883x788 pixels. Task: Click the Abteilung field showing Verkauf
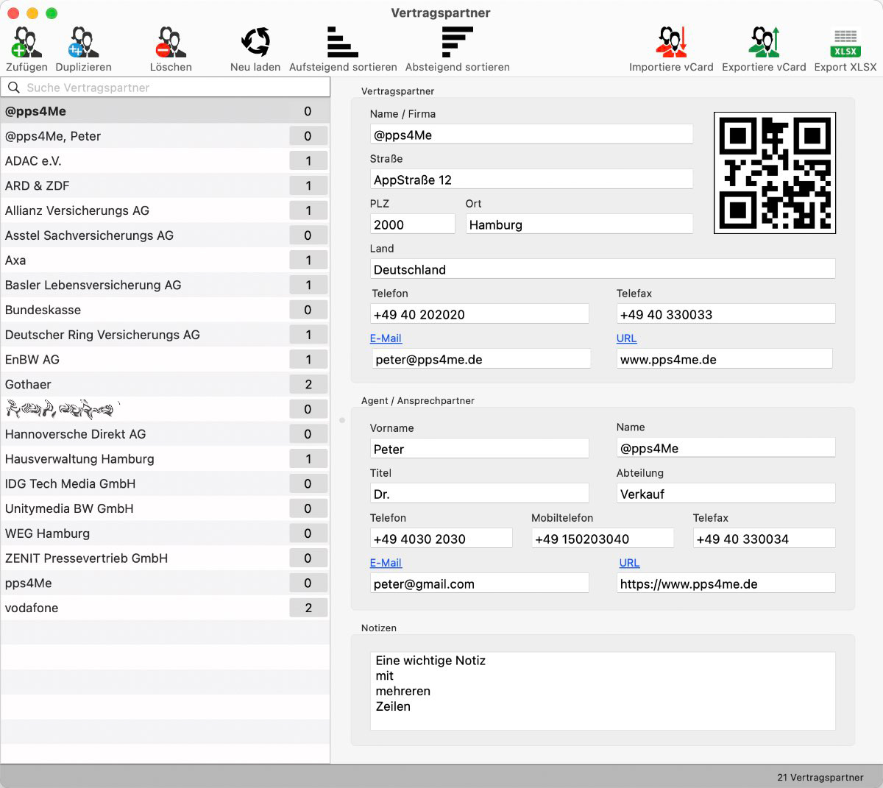[x=726, y=494]
